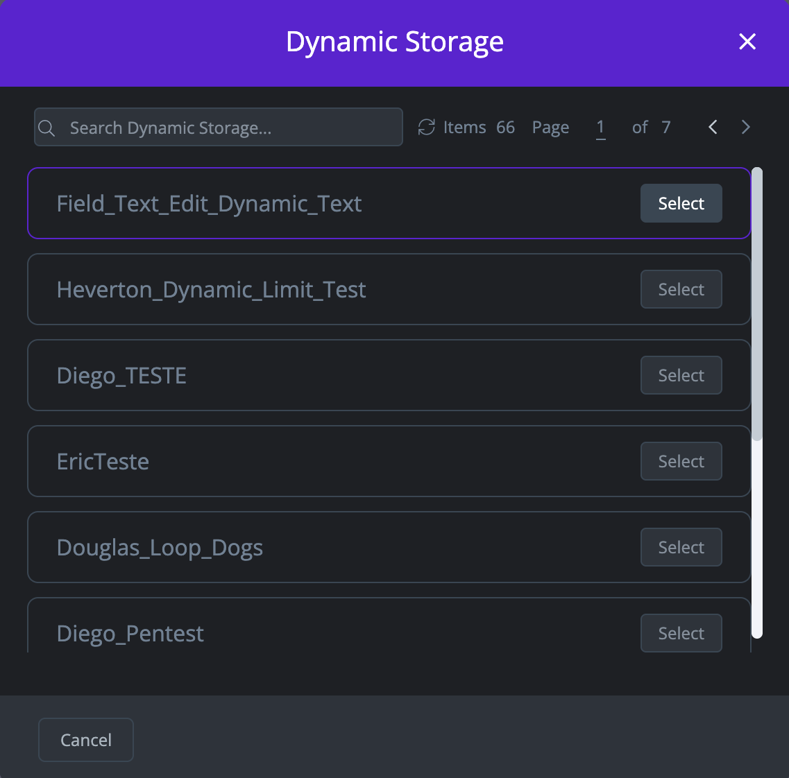Select Heverton_Dynamic_Limit_Test storage

click(x=681, y=289)
